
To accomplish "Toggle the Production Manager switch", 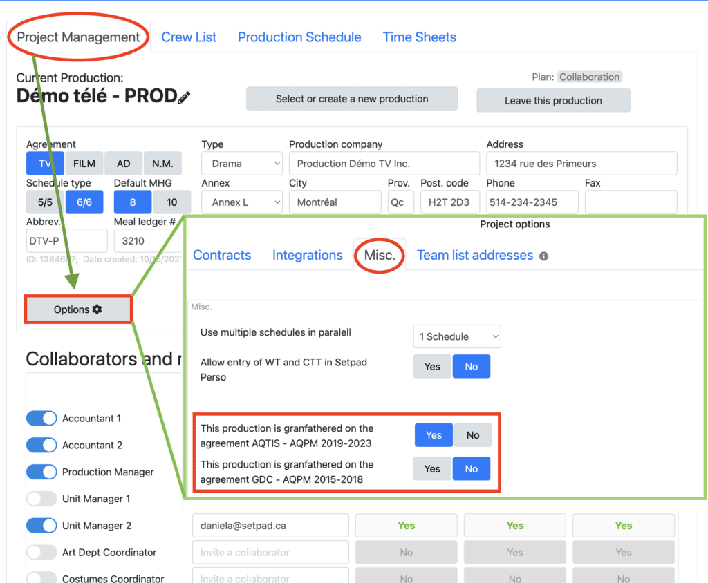I will click(41, 472).
